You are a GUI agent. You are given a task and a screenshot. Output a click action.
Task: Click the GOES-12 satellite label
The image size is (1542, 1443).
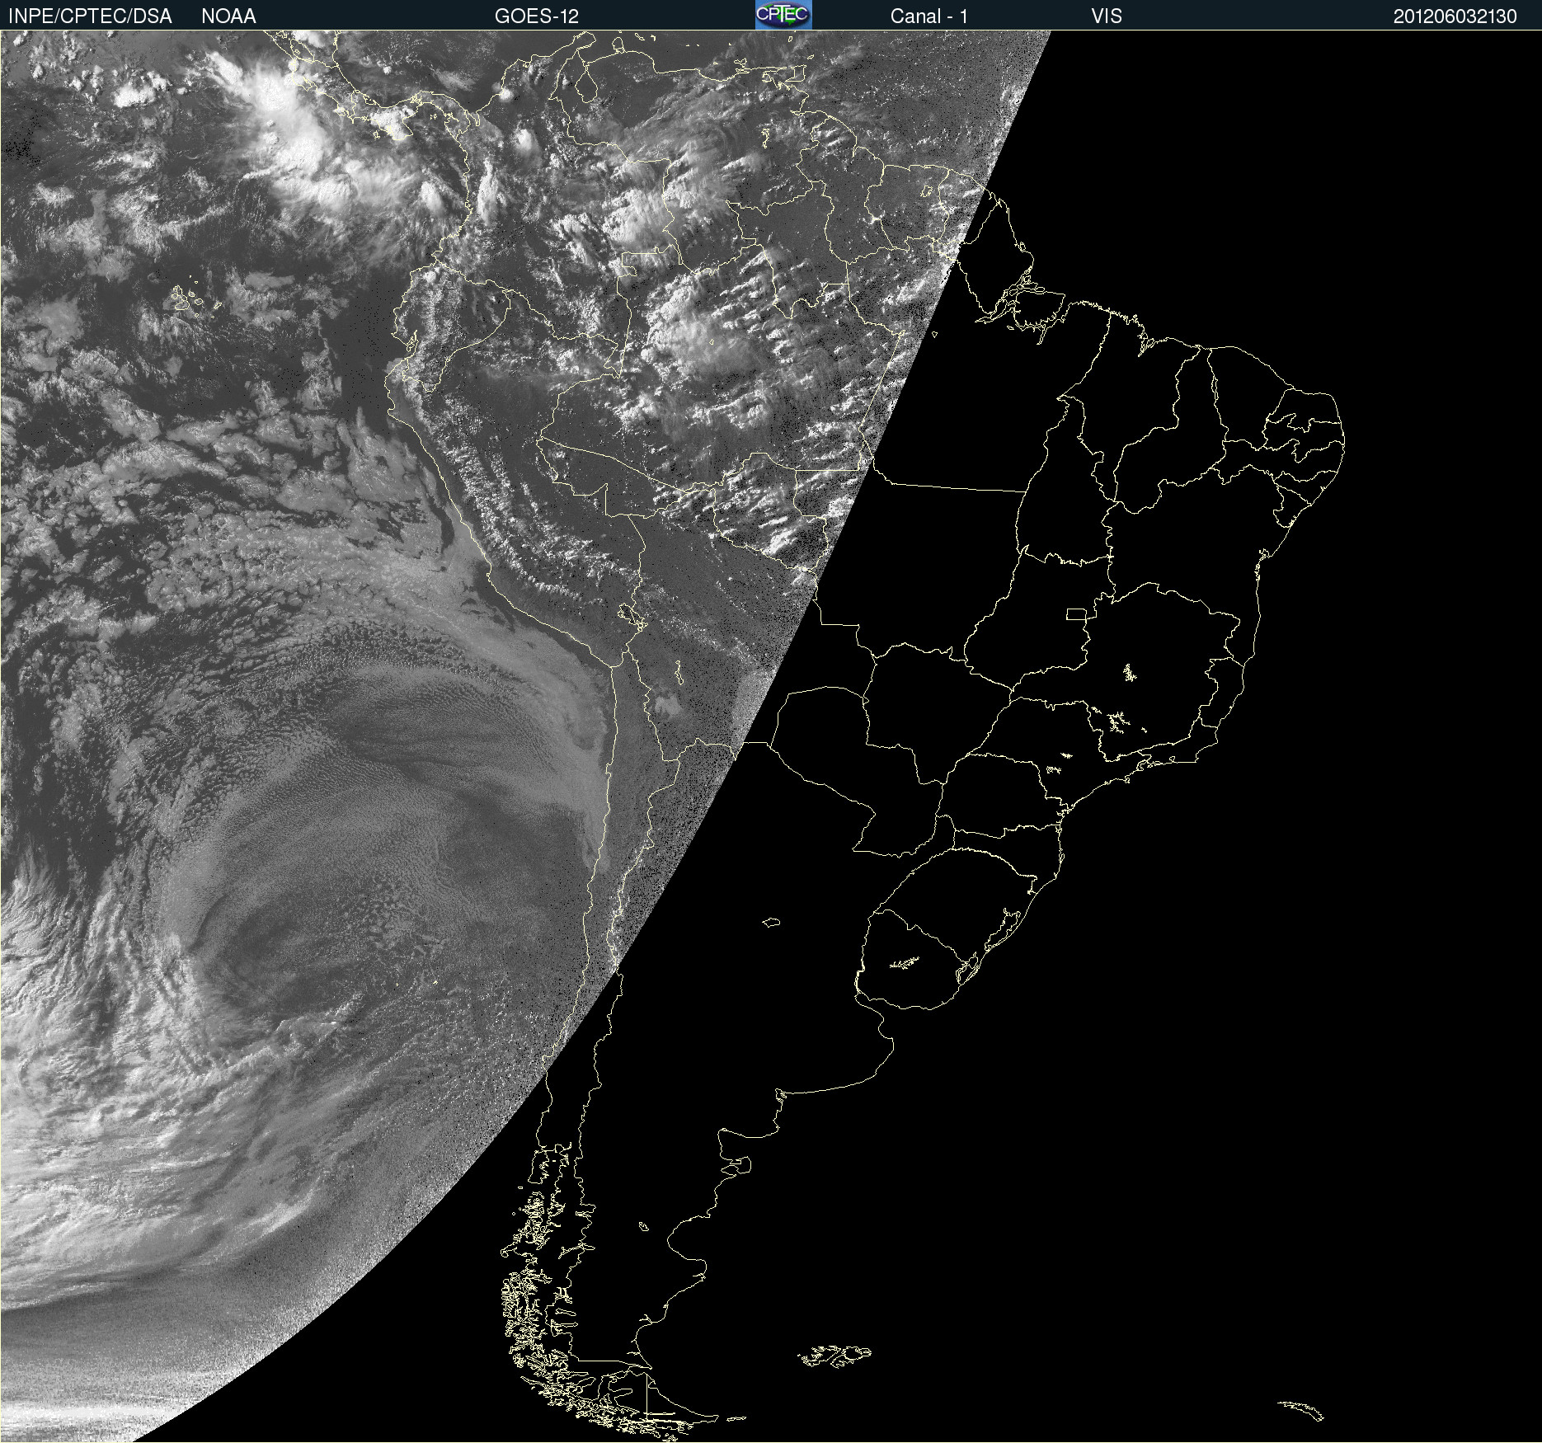(x=537, y=16)
